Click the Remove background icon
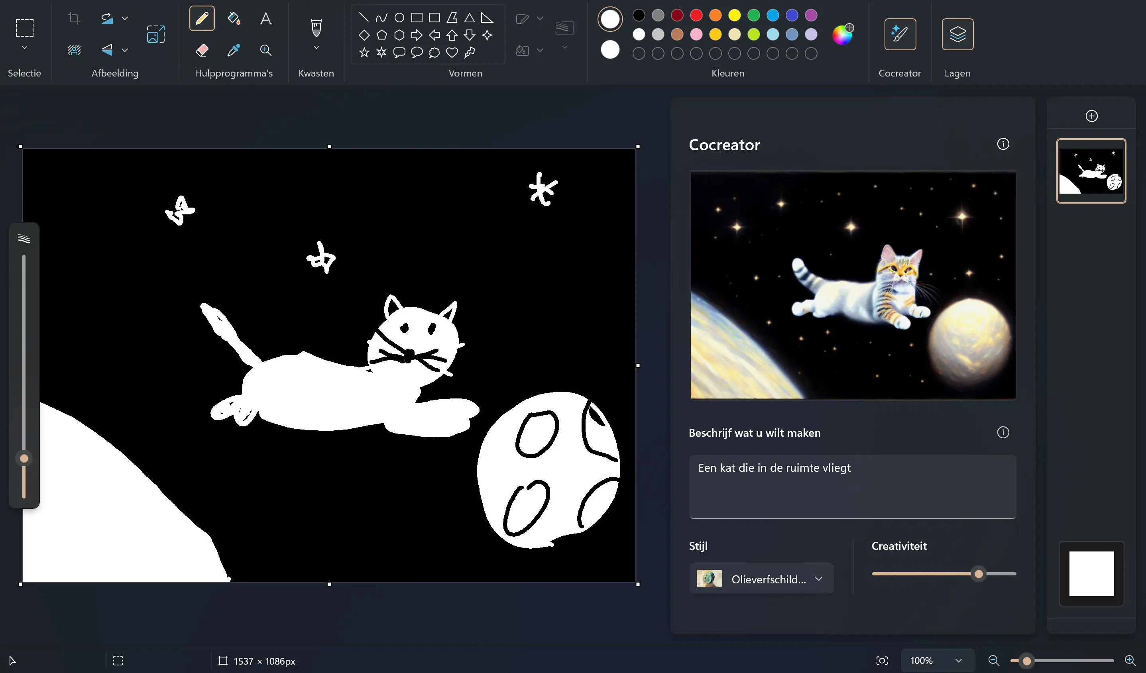Image resolution: width=1146 pixels, height=673 pixels. tap(74, 50)
